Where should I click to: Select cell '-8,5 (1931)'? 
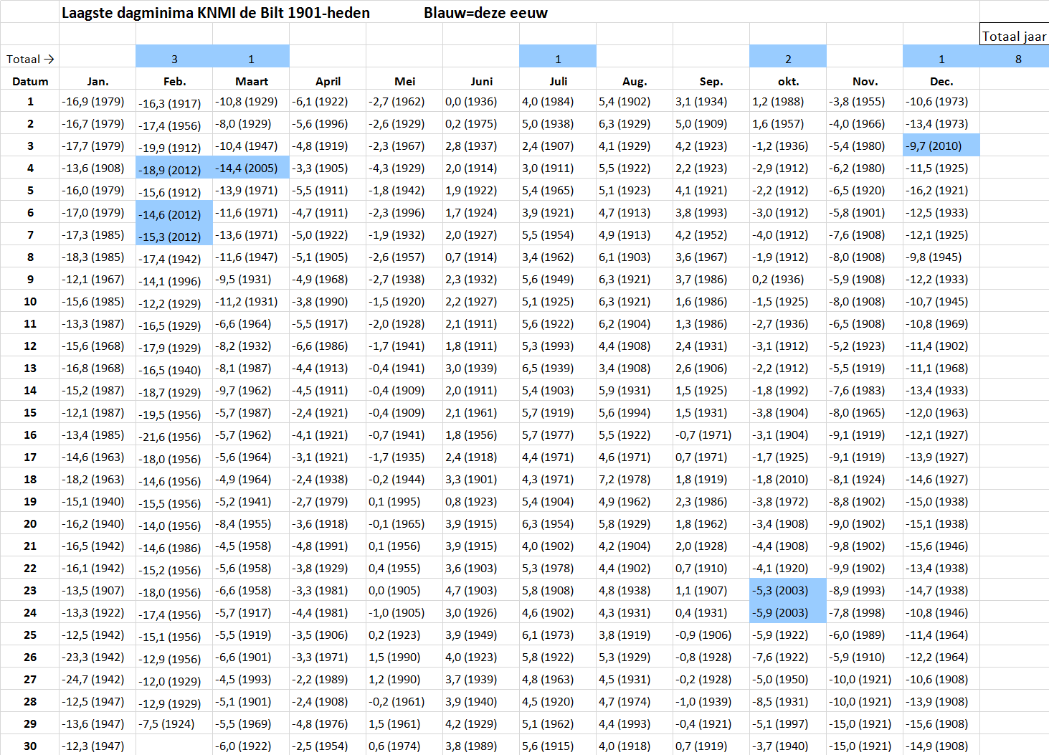[x=788, y=701]
